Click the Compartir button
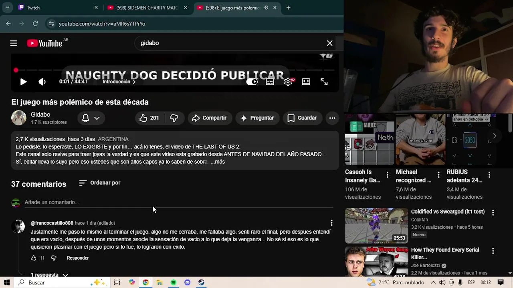 click(209, 118)
